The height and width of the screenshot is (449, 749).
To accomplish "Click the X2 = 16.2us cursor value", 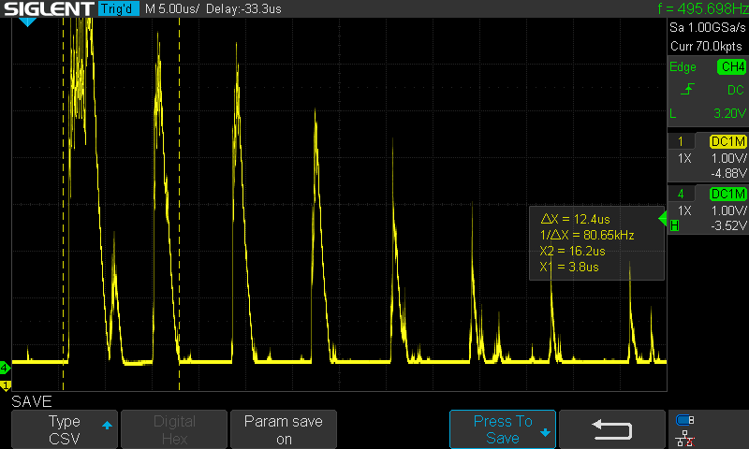I will 572,251.
